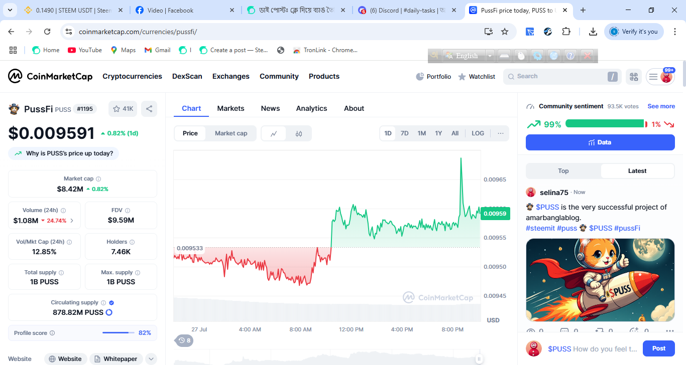Screen dimensions: 686x365
Task: Open the Chrome Extensions puzzle icon
Action: (566, 32)
